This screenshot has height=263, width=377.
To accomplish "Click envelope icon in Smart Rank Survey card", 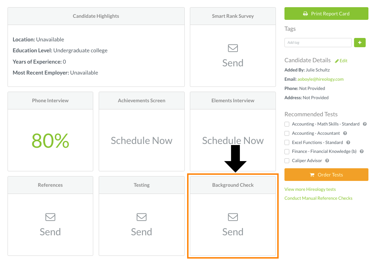I will point(233,48).
